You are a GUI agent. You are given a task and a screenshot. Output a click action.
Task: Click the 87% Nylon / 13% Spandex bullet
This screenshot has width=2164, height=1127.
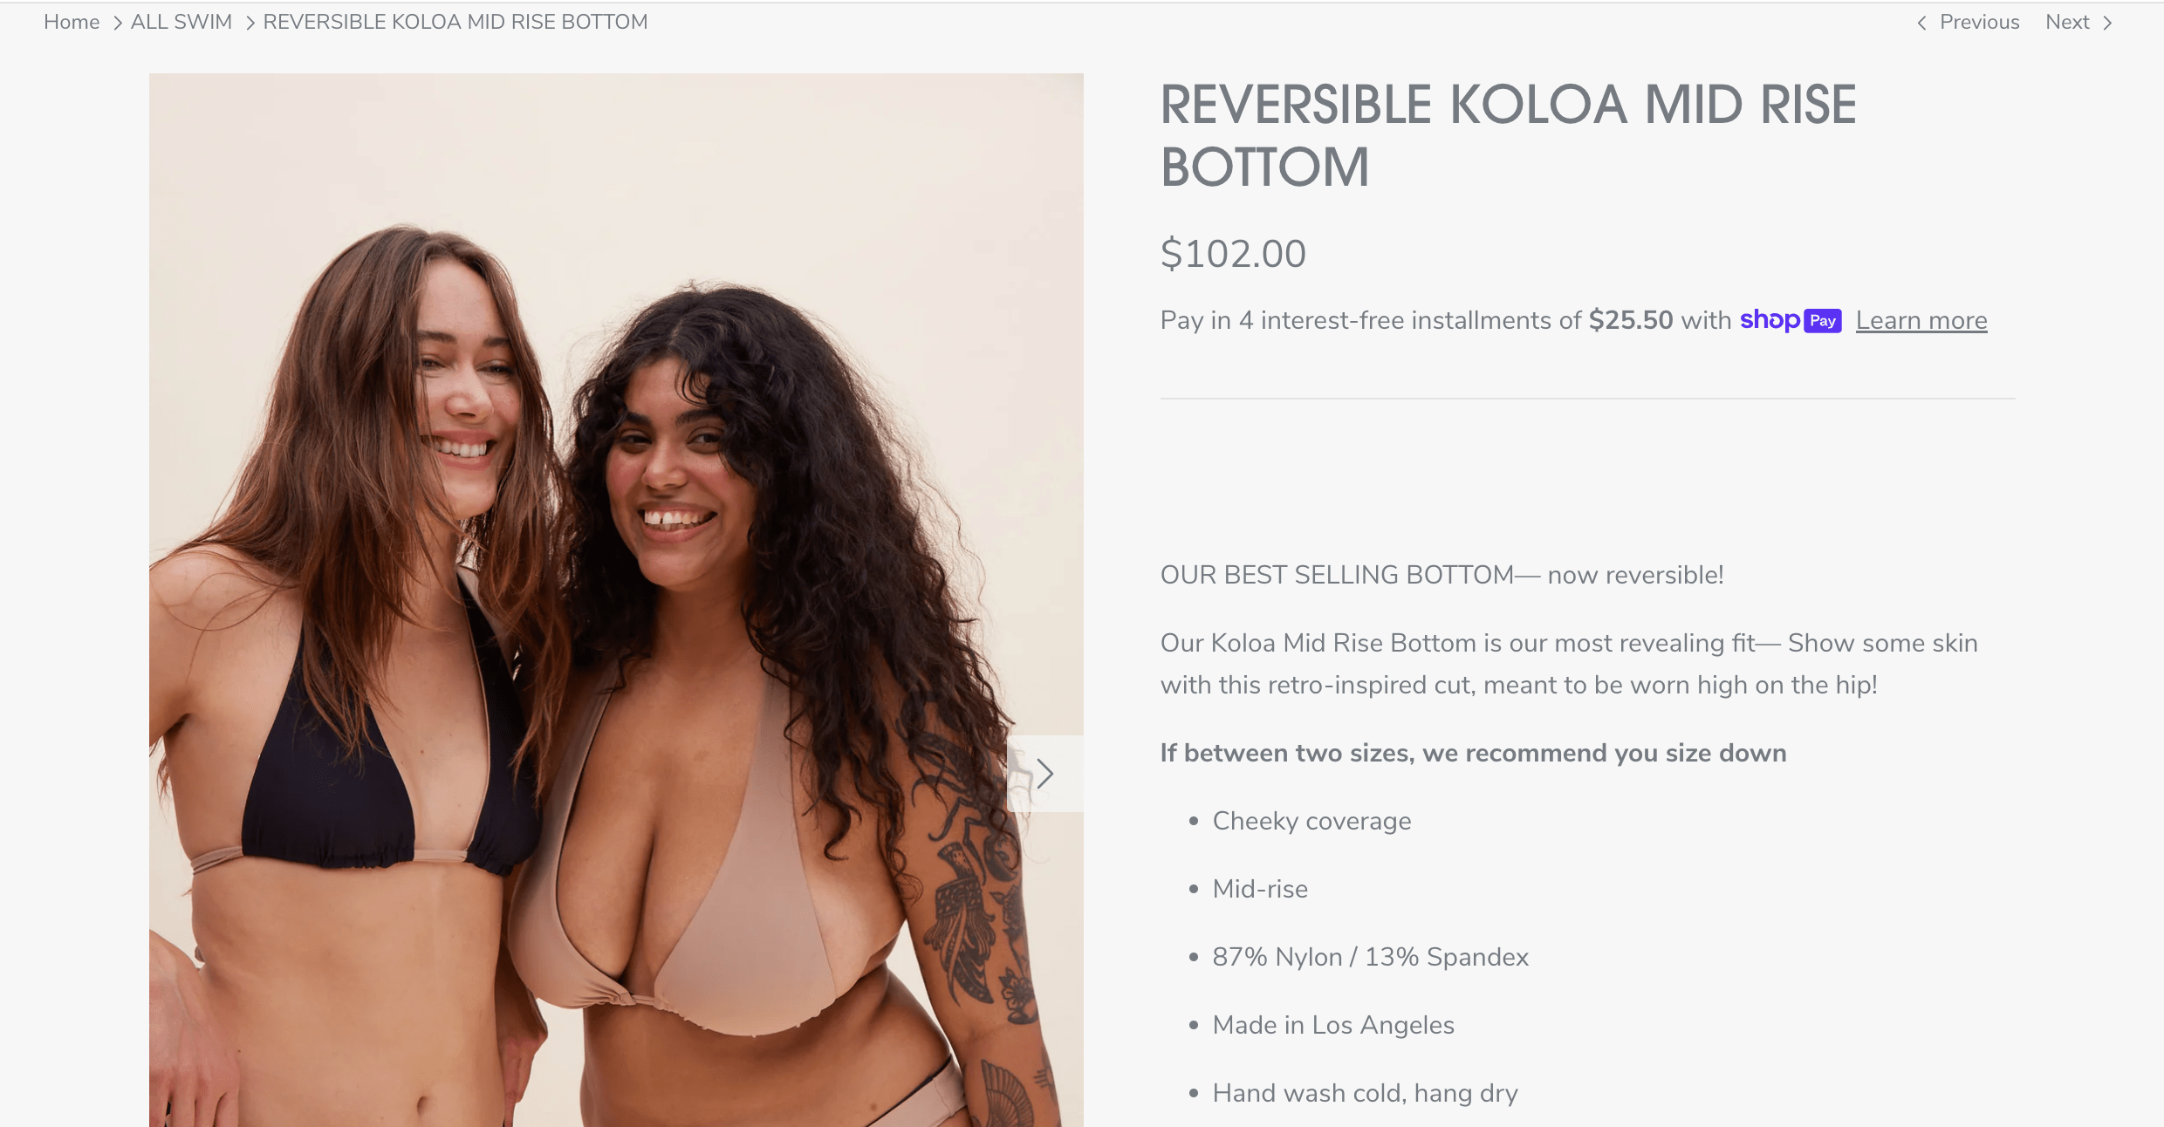pyautogui.click(x=1371, y=957)
